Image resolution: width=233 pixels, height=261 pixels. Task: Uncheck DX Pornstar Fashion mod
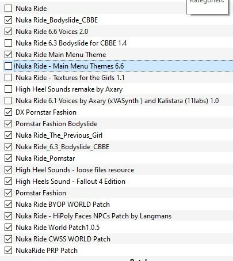click(8, 112)
